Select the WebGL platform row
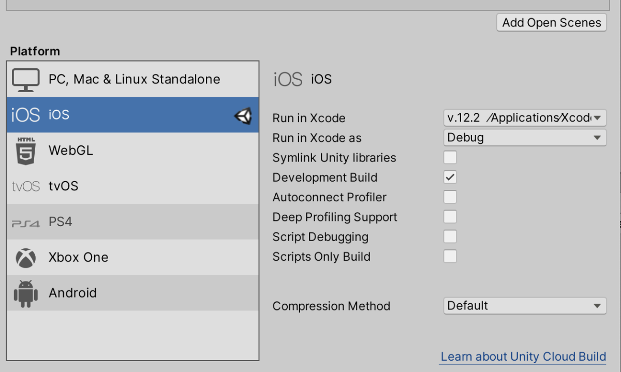Viewport: 621px width, 372px height. (133, 151)
